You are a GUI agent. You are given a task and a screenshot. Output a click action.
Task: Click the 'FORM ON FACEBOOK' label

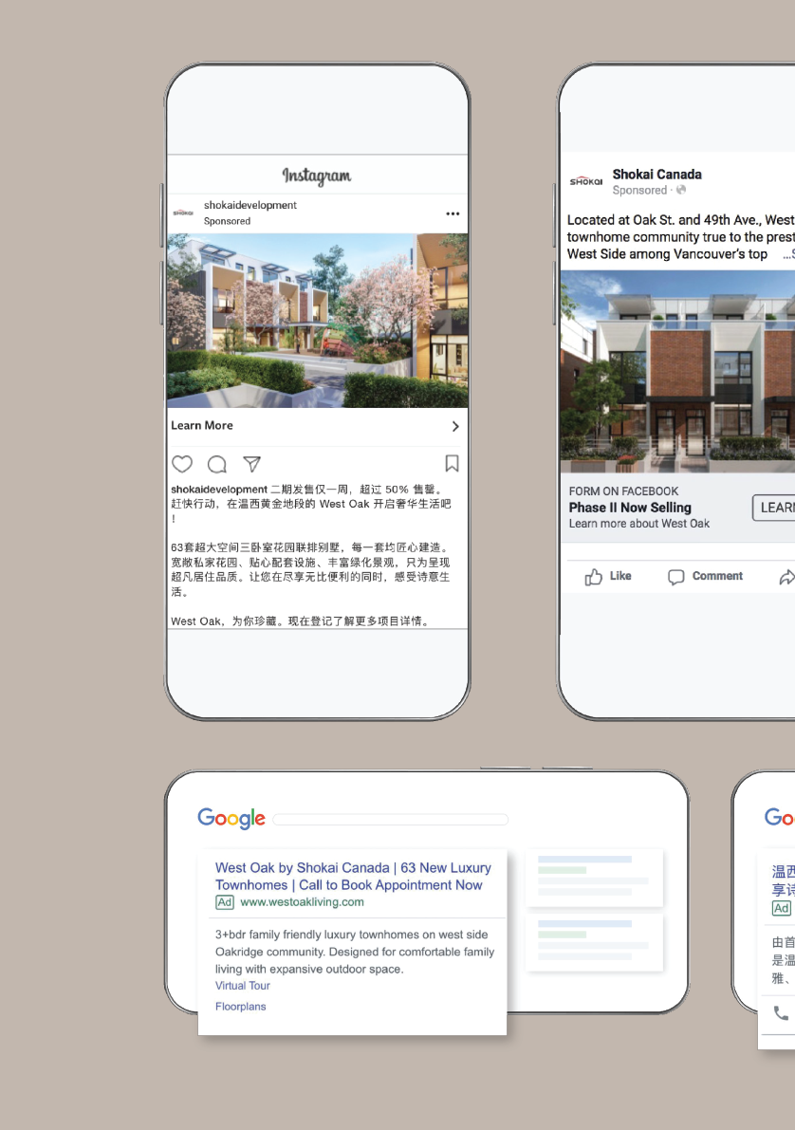click(623, 491)
